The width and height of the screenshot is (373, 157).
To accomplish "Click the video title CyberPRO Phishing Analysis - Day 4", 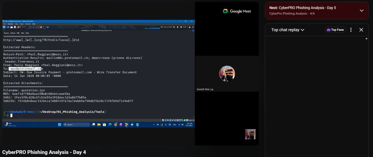I will 44,152.
